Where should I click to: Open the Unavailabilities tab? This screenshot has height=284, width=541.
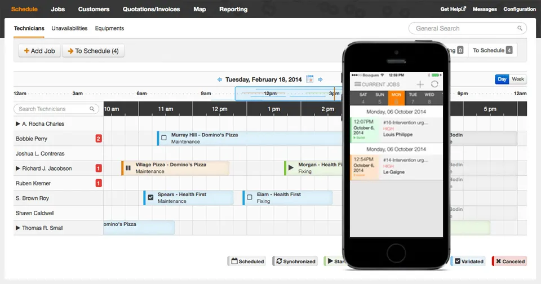click(x=69, y=28)
